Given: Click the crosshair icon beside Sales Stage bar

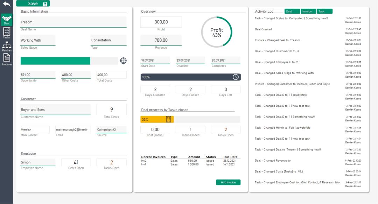Looking at the screenshot, I should click(123, 61).
